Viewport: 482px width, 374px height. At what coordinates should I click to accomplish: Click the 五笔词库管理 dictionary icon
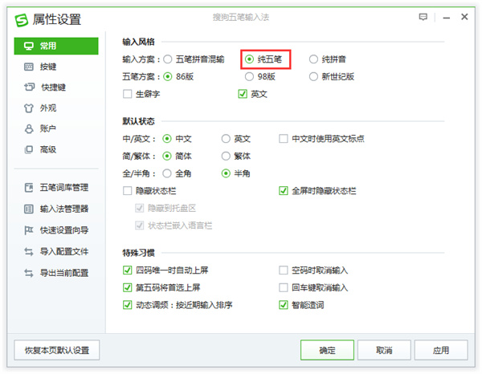coord(29,188)
